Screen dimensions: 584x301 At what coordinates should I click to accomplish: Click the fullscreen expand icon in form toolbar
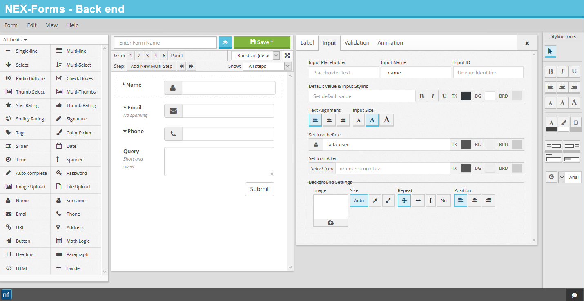pos(287,56)
